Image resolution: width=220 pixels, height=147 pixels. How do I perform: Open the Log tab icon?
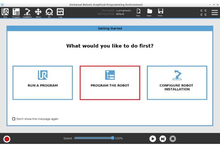(60, 13)
